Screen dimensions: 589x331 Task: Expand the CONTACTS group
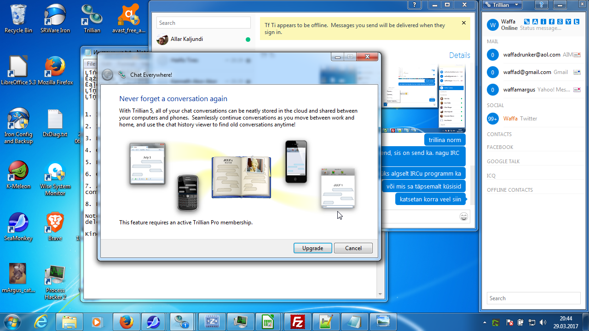499,134
